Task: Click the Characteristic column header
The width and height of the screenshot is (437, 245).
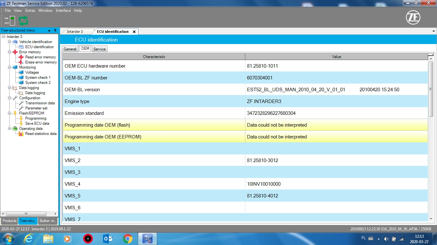Action: 154,57
